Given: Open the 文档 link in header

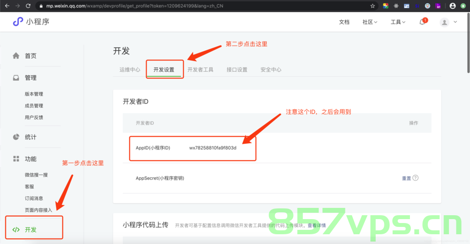Looking at the screenshot, I should [x=344, y=22].
